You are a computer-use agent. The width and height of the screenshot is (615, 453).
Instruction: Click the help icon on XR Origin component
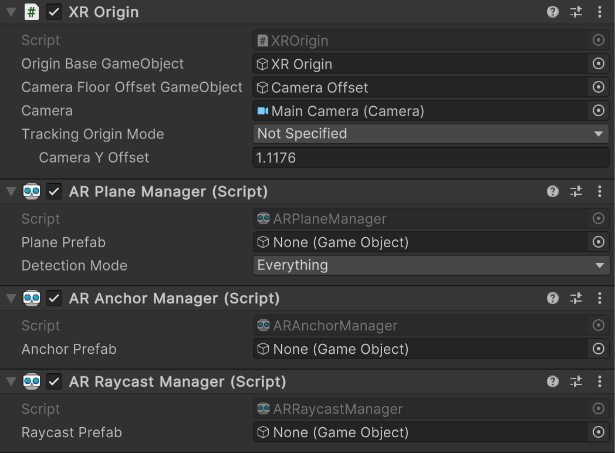[x=552, y=12]
